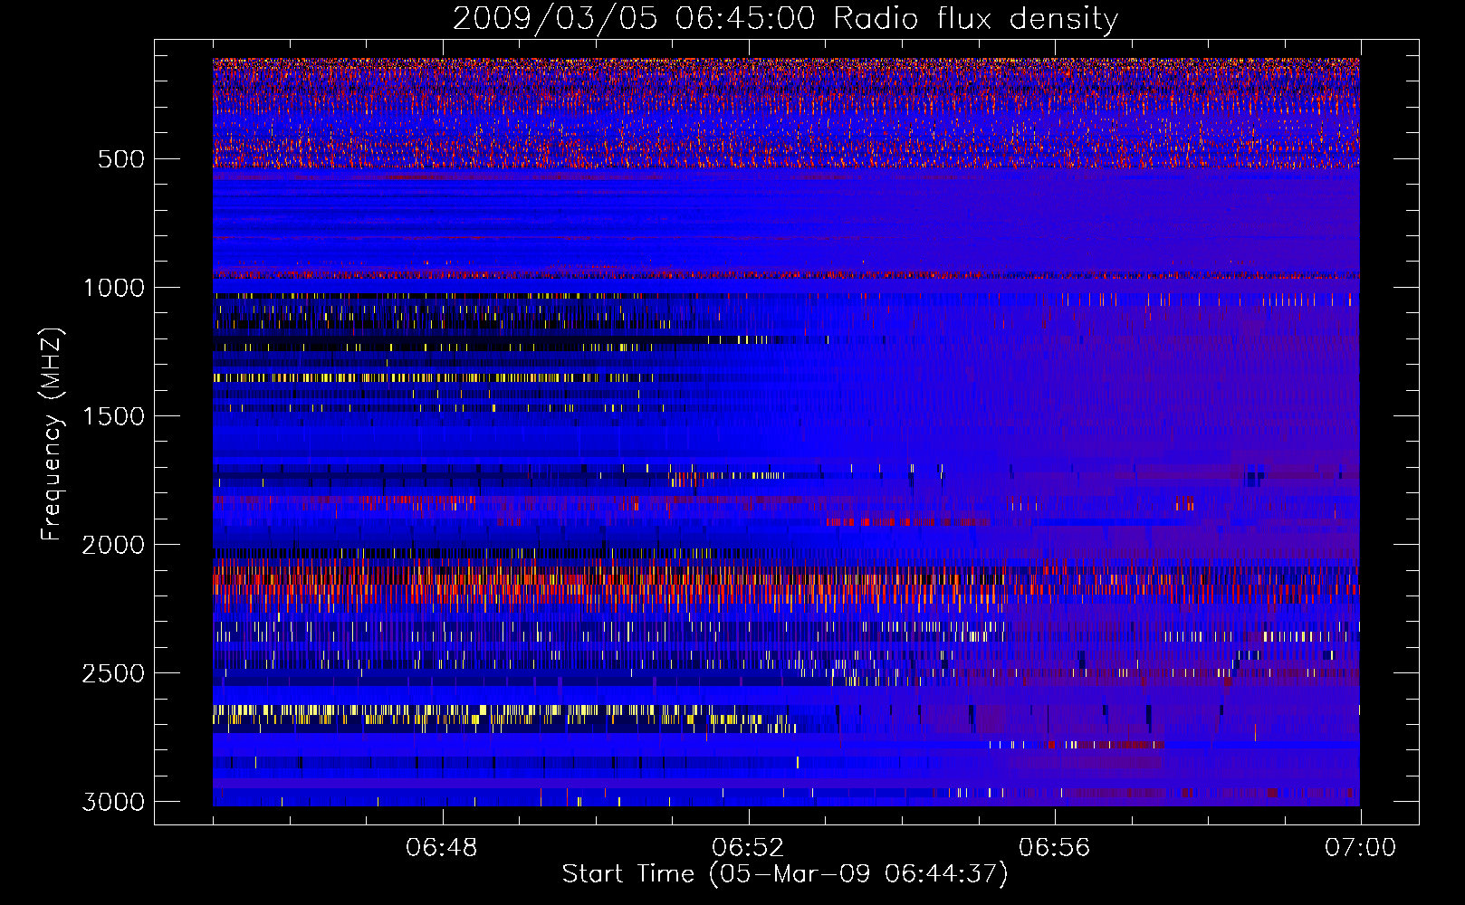Click the 3000 frequency tick label
The image size is (1465, 905).
point(114,802)
